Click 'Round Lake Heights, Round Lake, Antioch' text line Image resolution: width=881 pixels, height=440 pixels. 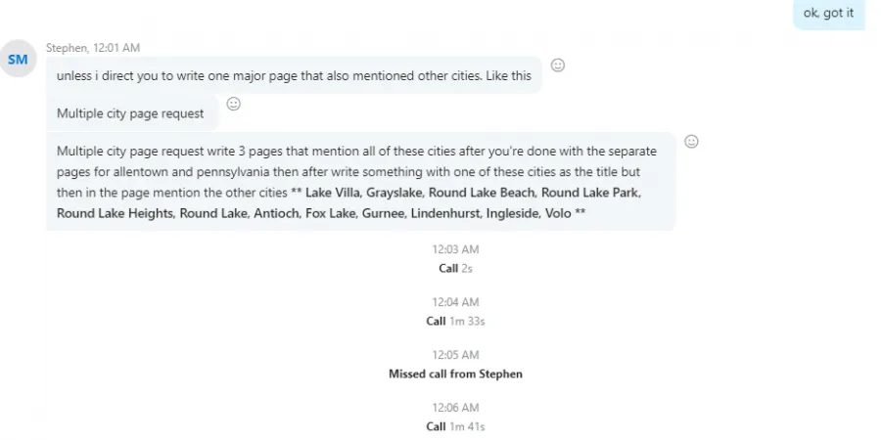pyautogui.click(x=321, y=213)
